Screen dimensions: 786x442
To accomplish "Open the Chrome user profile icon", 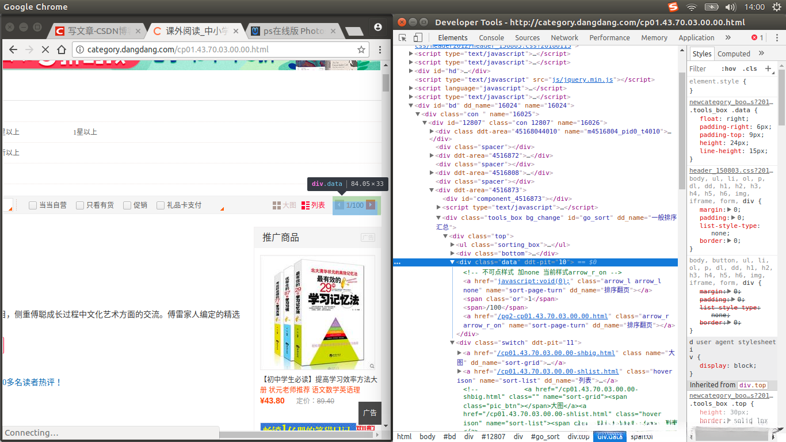I will click(378, 27).
